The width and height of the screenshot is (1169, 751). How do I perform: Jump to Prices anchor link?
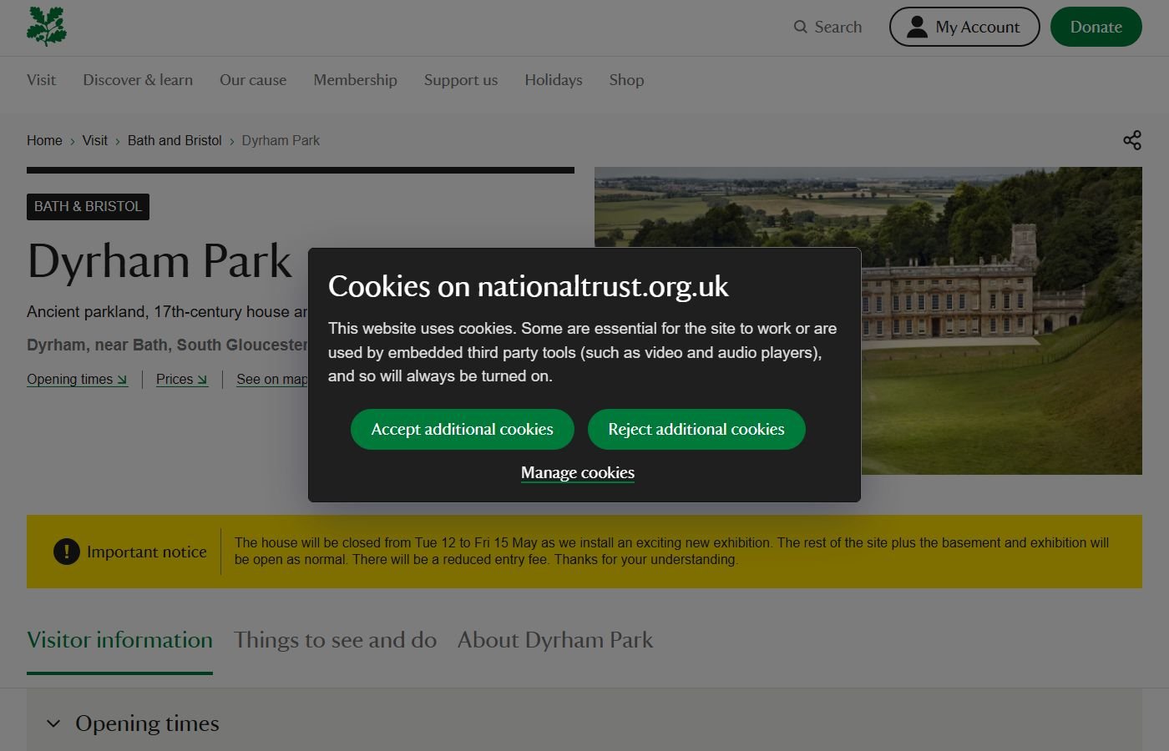pyautogui.click(x=182, y=379)
